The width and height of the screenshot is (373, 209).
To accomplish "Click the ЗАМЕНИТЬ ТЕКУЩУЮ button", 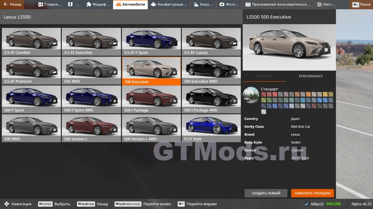I will 312,193.
